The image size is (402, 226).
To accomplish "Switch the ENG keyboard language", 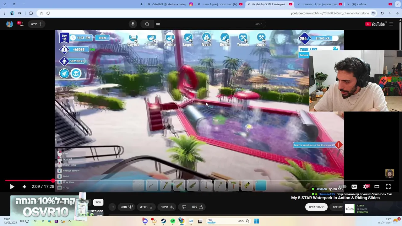I will pos(35,221).
